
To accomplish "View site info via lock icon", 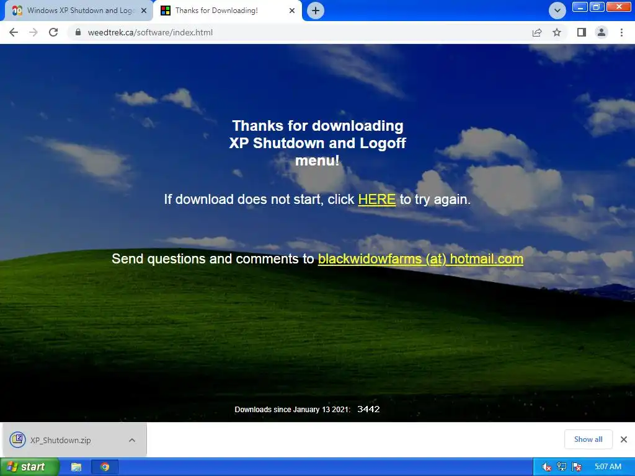I will 78,32.
